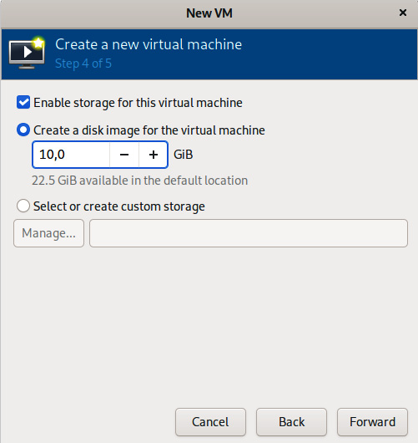This screenshot has width=418, height=443.
Task: Open the Manage... storage browser button
Action: coord(48,233)
